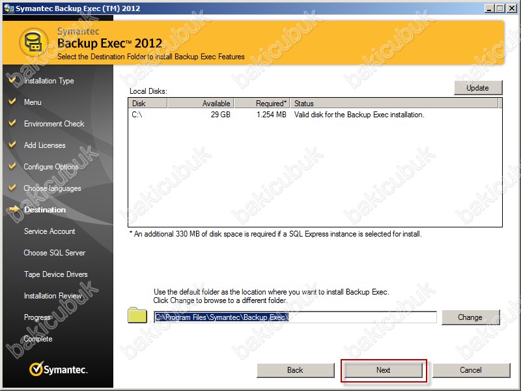Click Change to browse another folder
The image size is (521, 391).
click(x=470, y=317)
